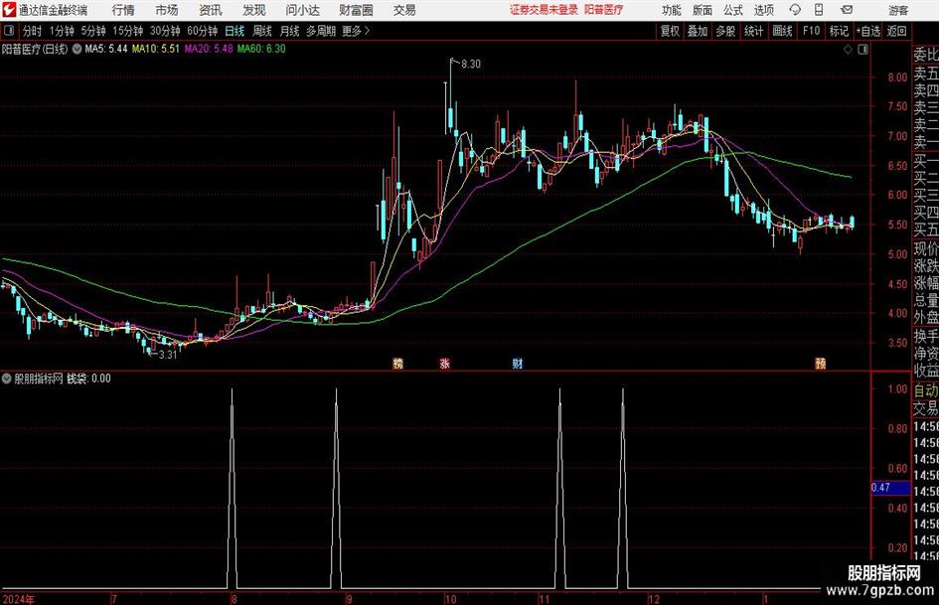Switch to 15分钟 period tab
939x605 pixels.
128,31
